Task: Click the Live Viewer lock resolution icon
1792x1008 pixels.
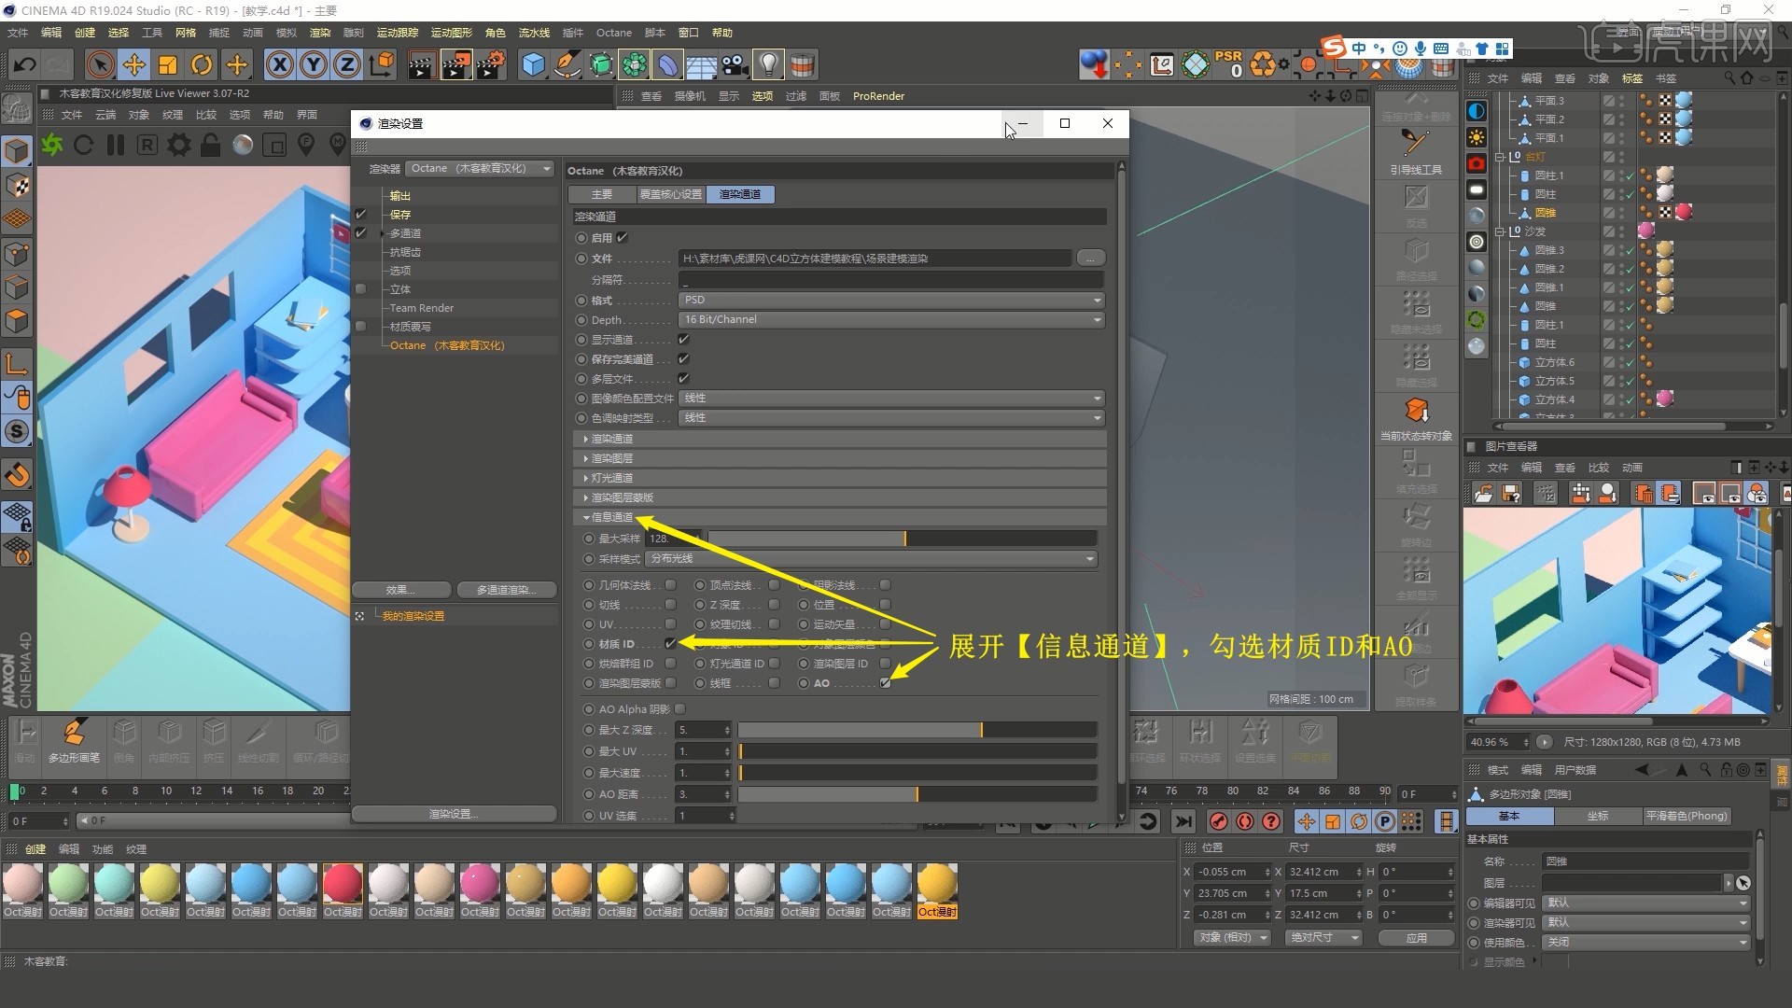Action: point(211,145)
